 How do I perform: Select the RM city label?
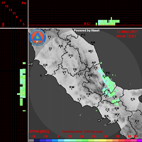pyautogui.click(x=72, y=87)
